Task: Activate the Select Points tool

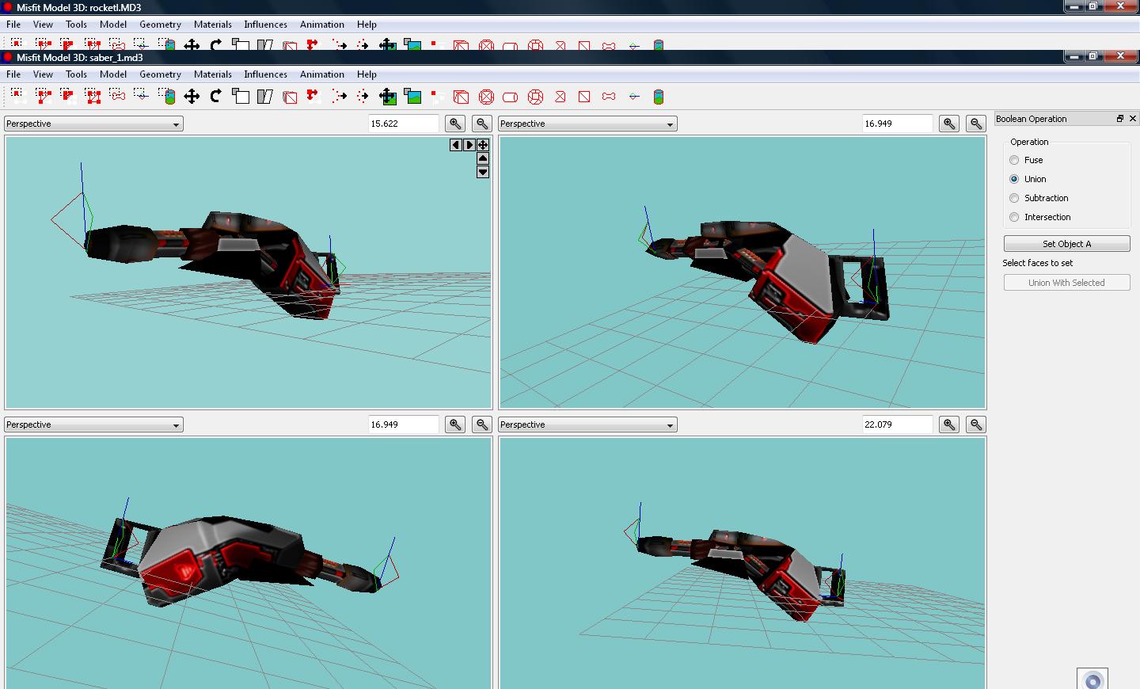Action: (142, 97)
